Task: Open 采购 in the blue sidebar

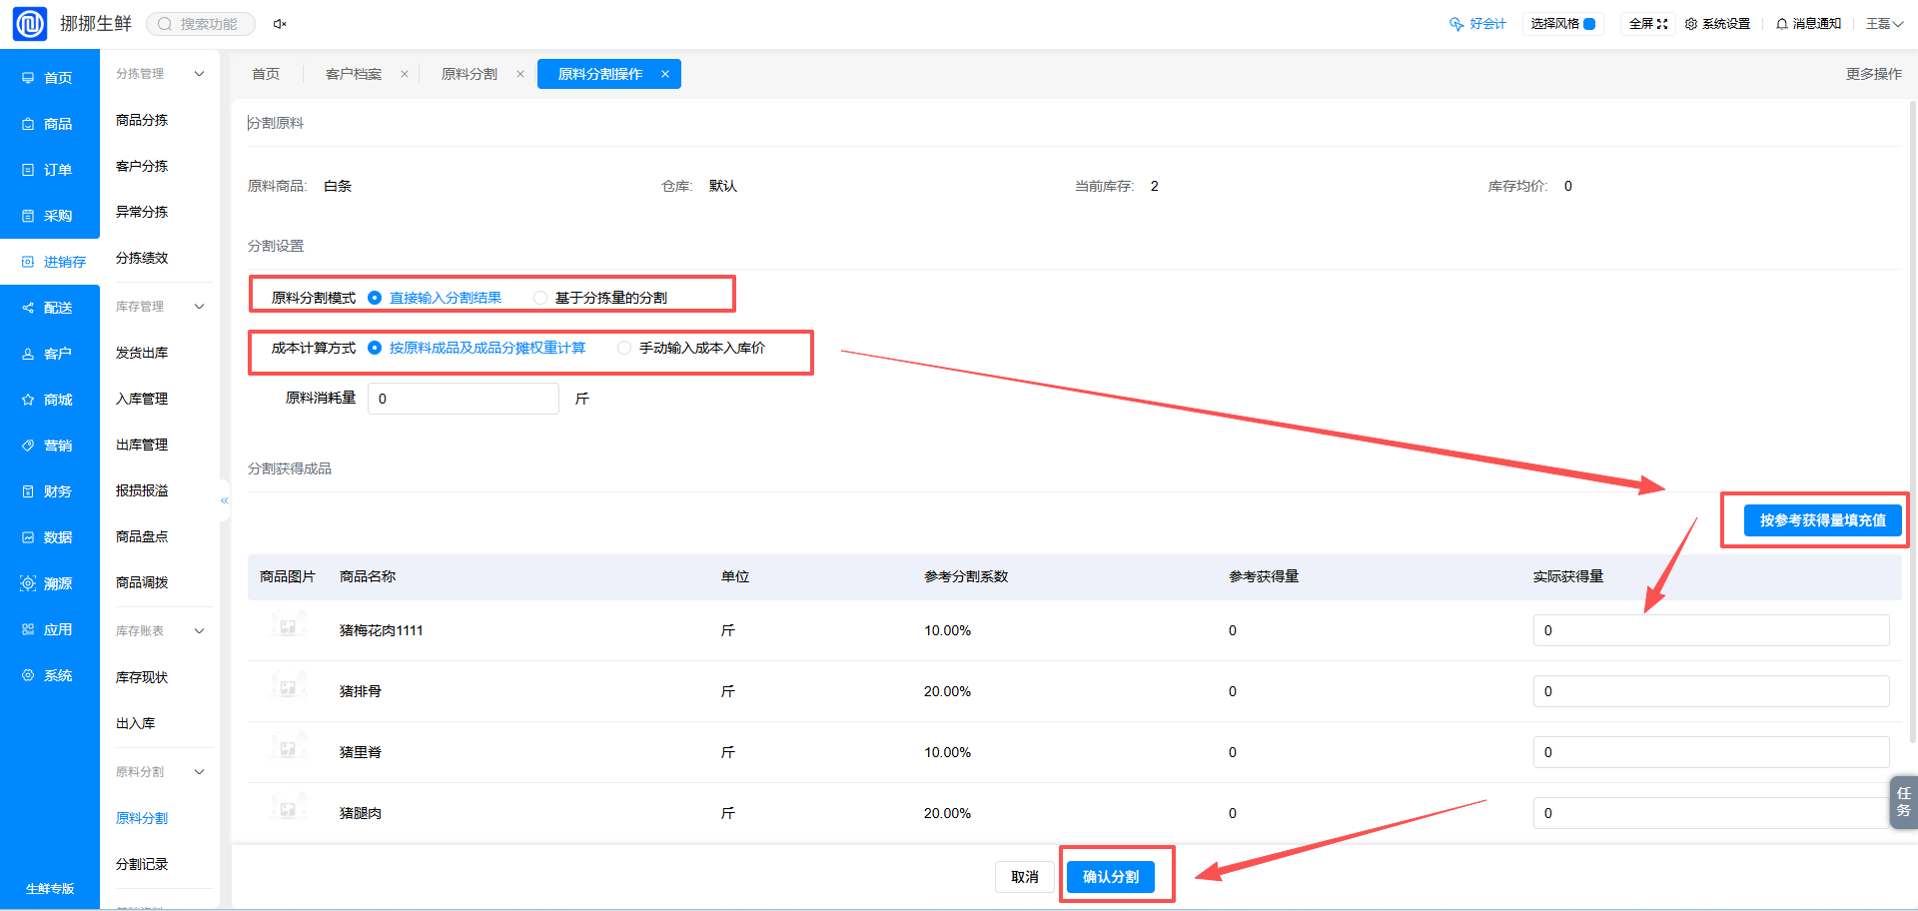Action: pyautogui.click(x=49, y=216)
